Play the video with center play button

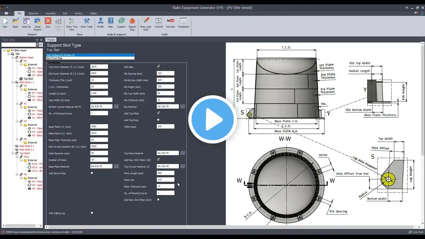click(212, 119)
